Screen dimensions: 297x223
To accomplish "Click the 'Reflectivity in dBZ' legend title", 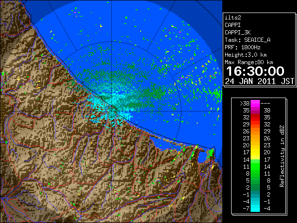I will [282, 156].
